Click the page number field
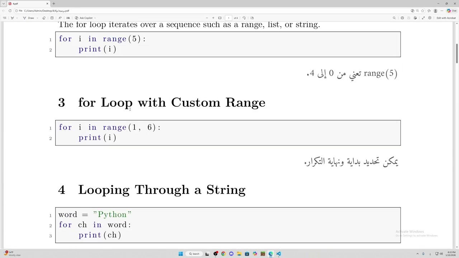459x258 pixels. 228,18
